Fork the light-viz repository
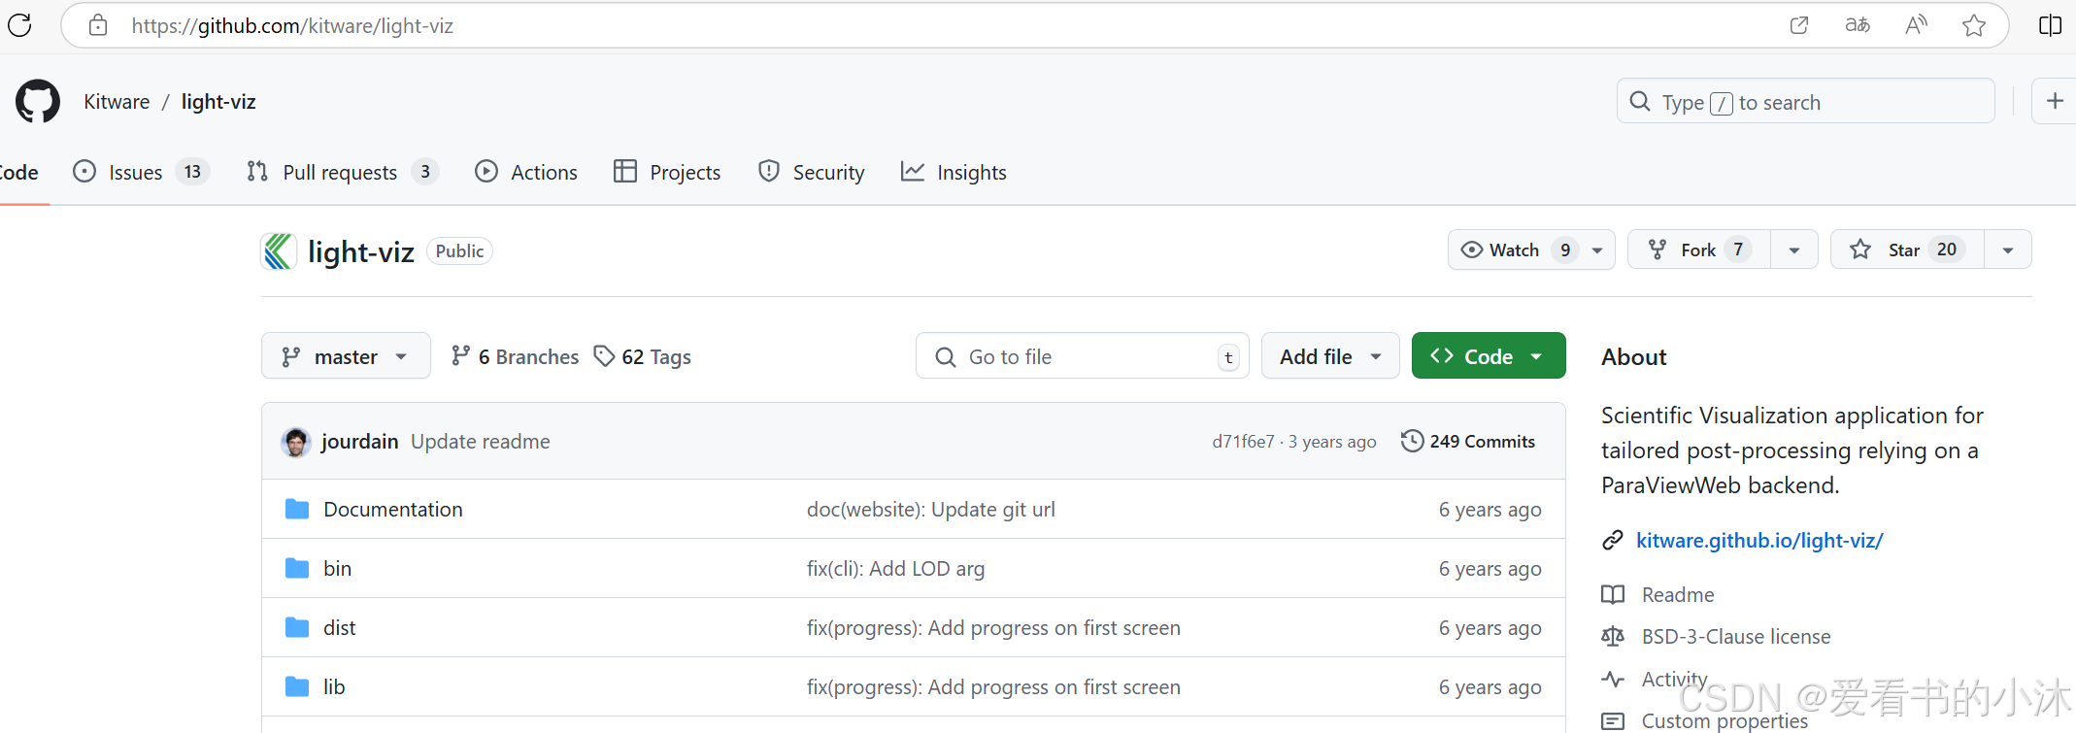 pyautogui.click(x=1699, y=250)
